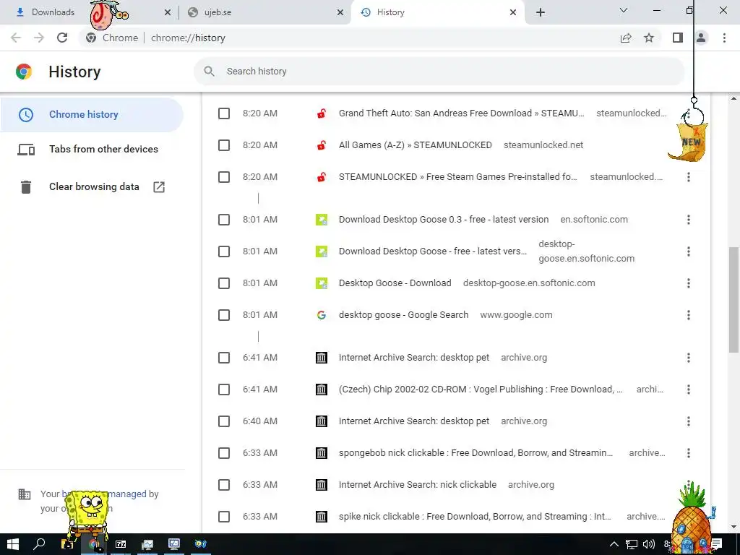Check the Grand Theft Auto San Andreas entry

tap(224, 113)
